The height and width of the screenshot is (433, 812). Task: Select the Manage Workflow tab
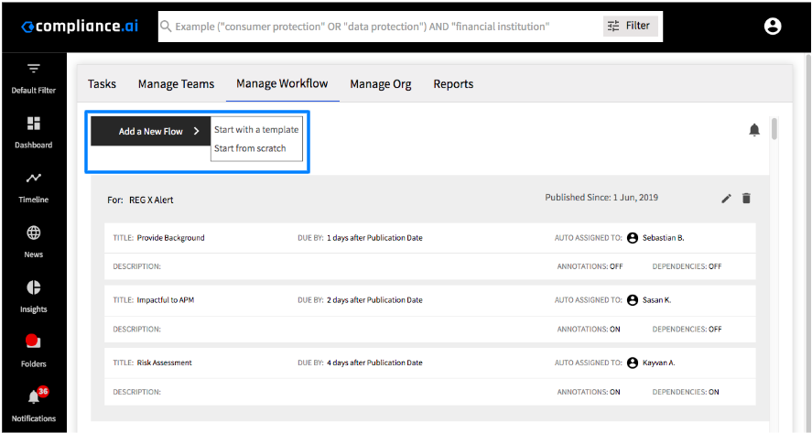pyautogui.click(x=282, y=83)
